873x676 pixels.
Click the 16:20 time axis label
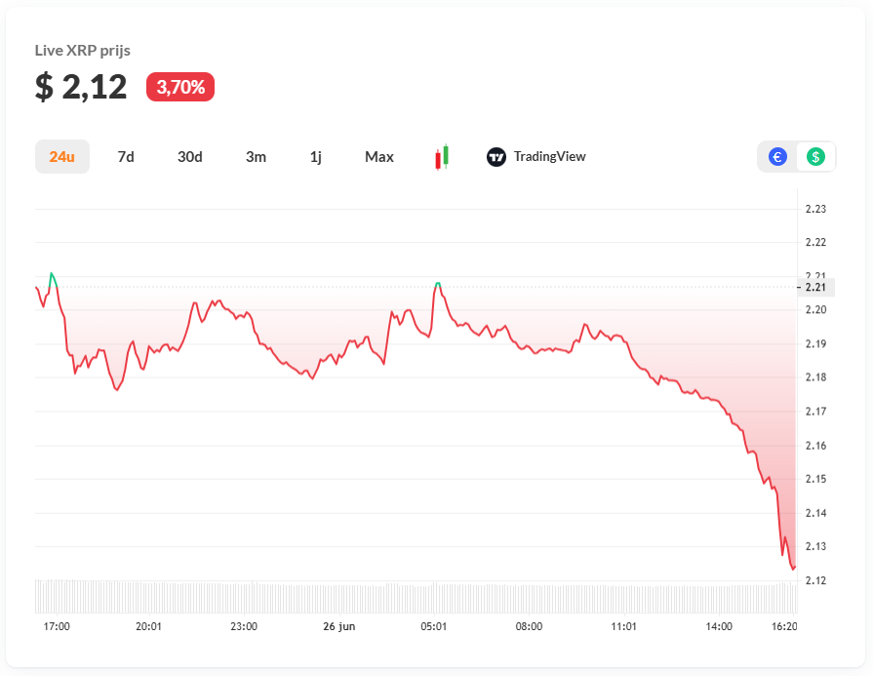pyautogui.click(x=783, y=626)
